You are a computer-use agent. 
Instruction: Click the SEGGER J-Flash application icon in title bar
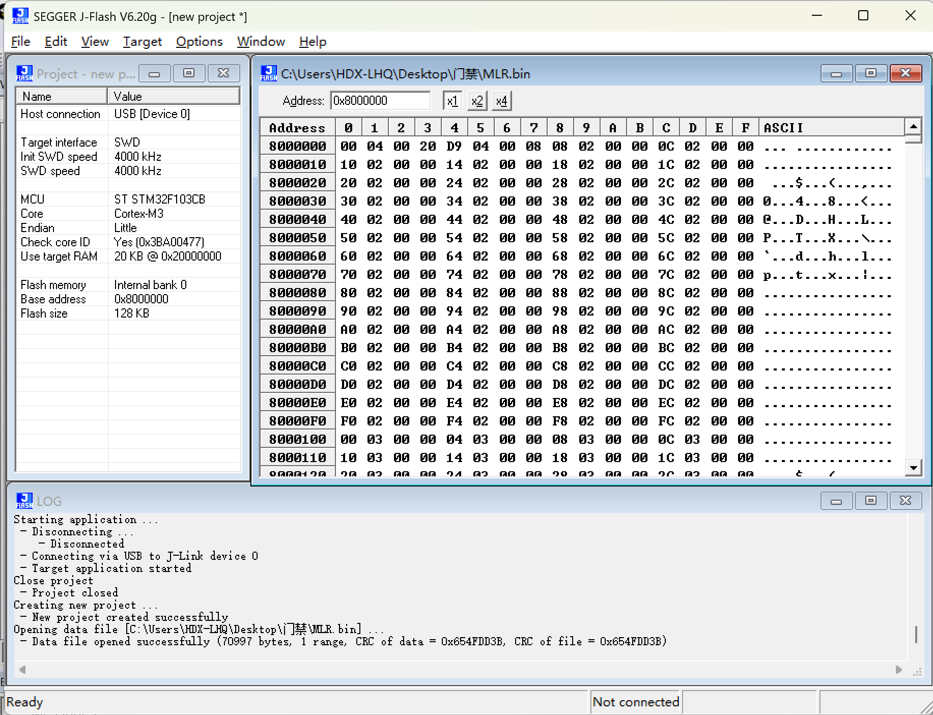[20, 16]
